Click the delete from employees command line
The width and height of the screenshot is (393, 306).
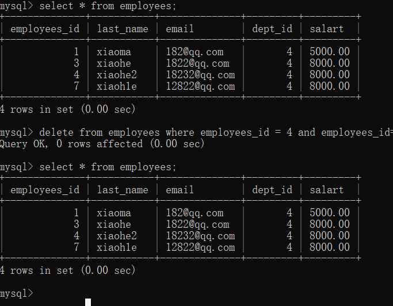(216, 132)
